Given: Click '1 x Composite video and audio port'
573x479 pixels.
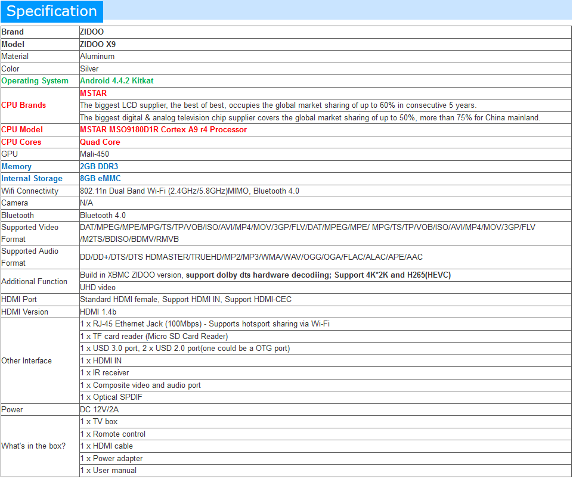Looking at the screenshot, I should tap(141, 385).
